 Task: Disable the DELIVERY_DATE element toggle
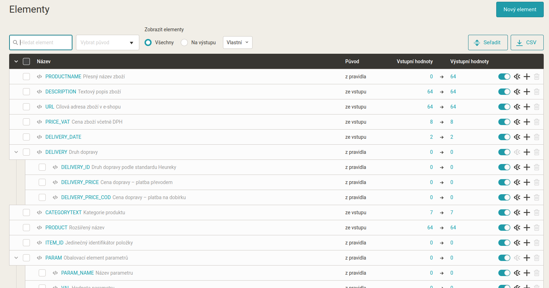[504, 137]
